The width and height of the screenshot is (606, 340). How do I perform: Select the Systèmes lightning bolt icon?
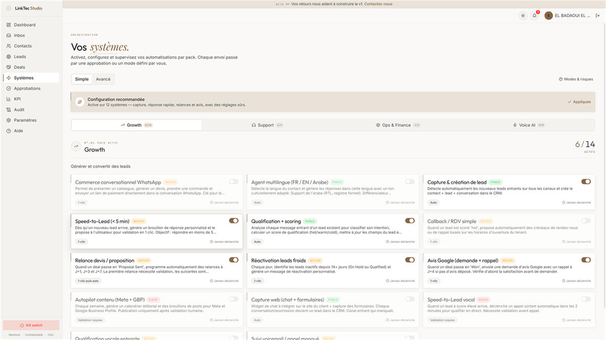(9, 78)
